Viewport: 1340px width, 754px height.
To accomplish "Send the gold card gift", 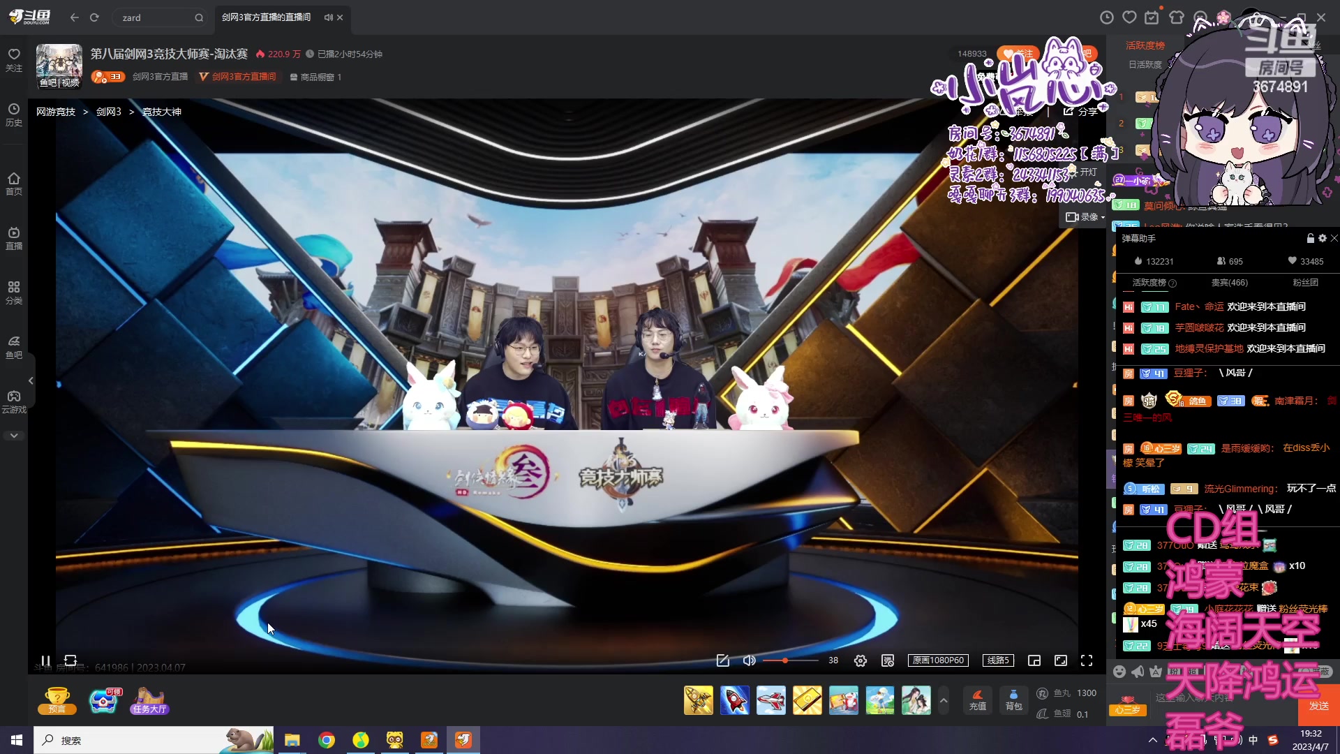I will pos(807,700).
